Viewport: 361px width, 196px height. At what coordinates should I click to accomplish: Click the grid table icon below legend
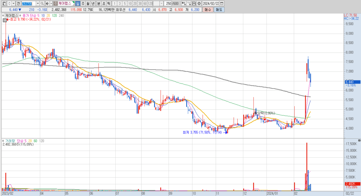5,20
